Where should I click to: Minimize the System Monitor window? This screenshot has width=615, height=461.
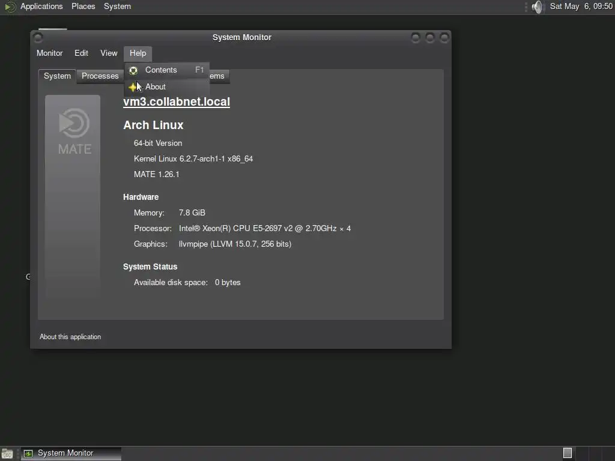point(416,38)
